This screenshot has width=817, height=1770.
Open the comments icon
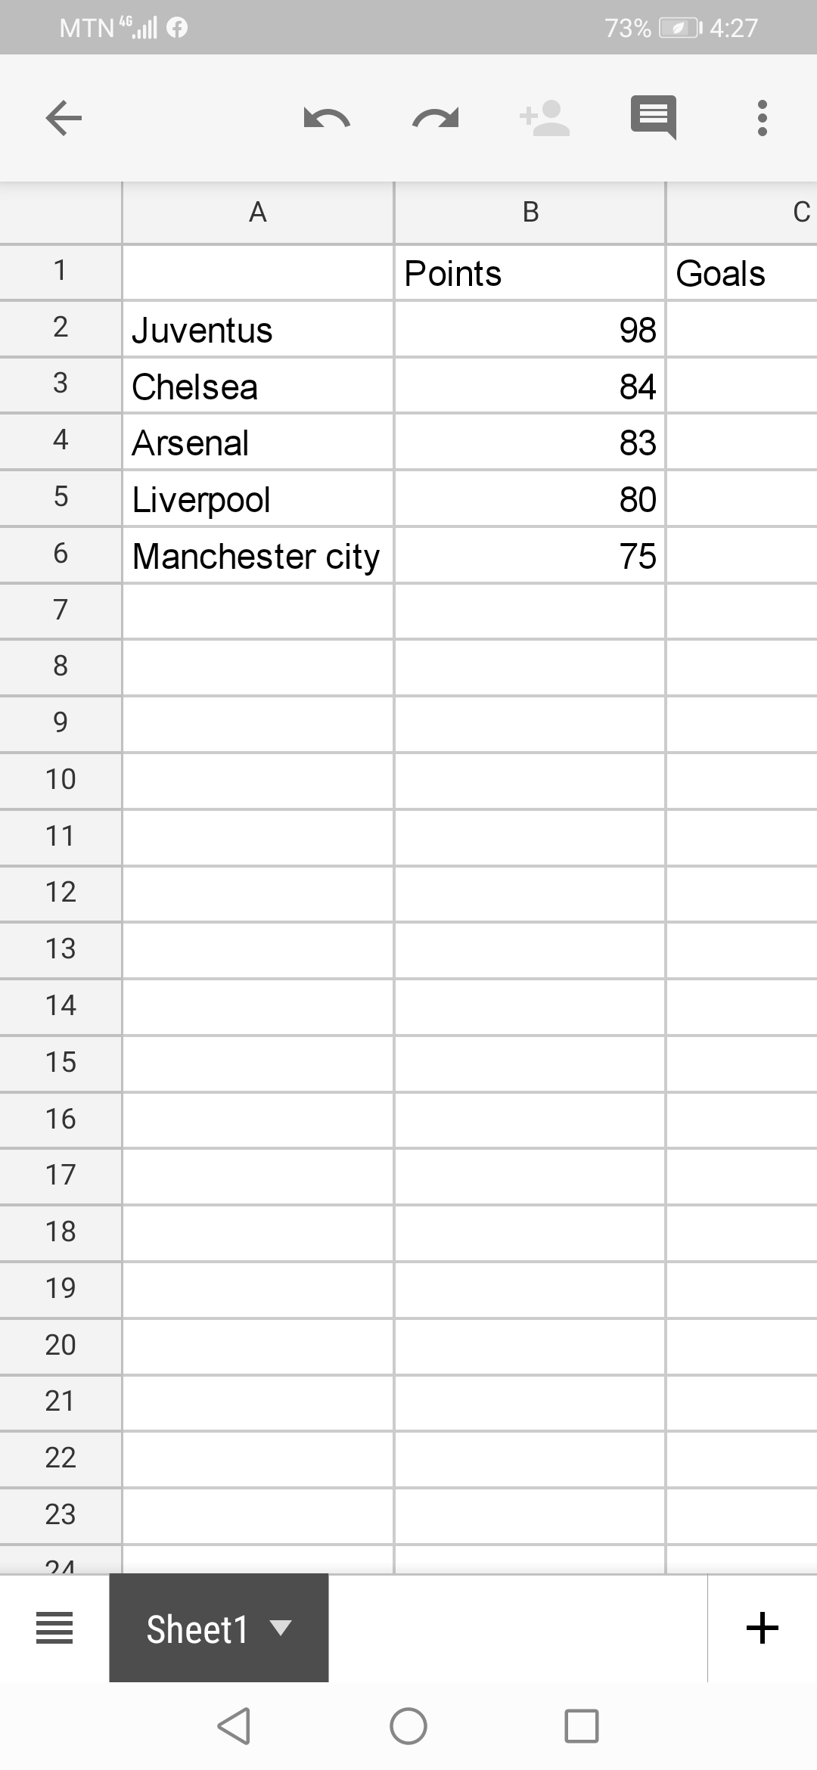[654, 118]
